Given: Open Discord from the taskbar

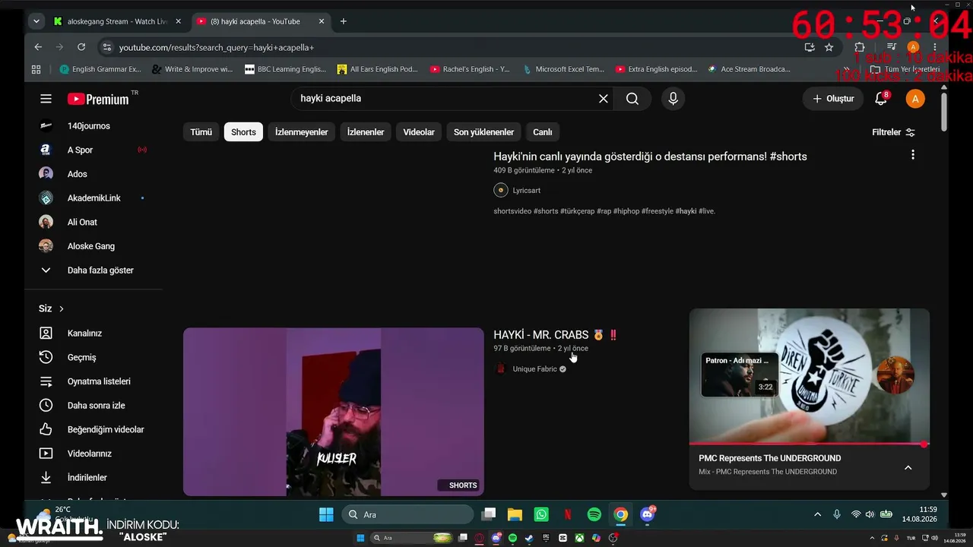Looking at the screenshot, I should pyautogui.click(x=648, y=514).
